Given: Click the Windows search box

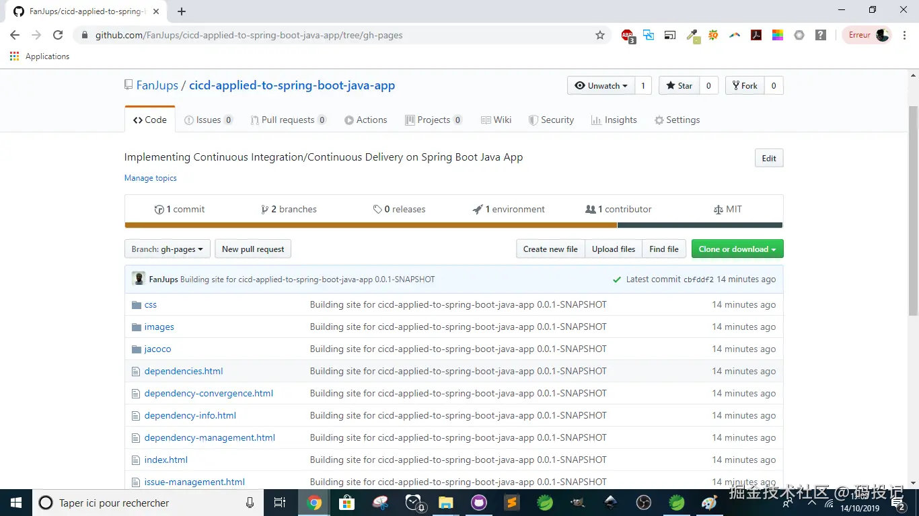Looking at the screenshot, I should click(x=147, y=503).
